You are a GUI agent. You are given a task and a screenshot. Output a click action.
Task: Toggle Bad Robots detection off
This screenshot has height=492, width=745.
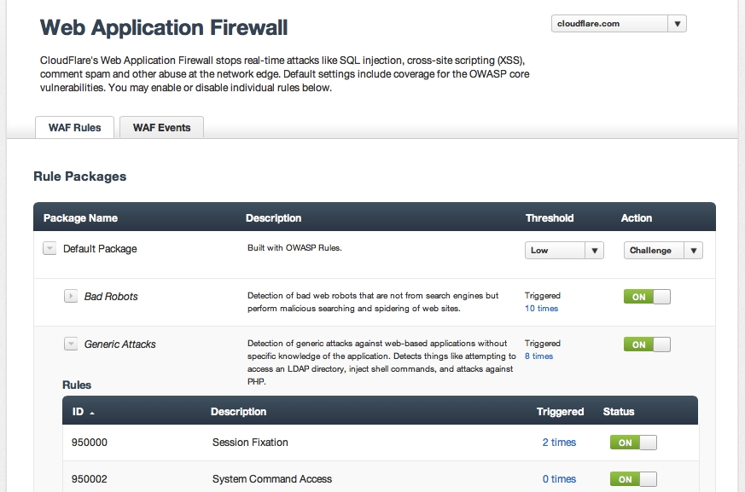click(646, 296)
